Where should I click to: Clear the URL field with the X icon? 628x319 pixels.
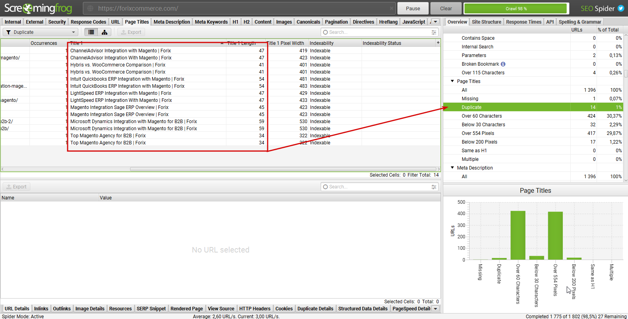392,8
